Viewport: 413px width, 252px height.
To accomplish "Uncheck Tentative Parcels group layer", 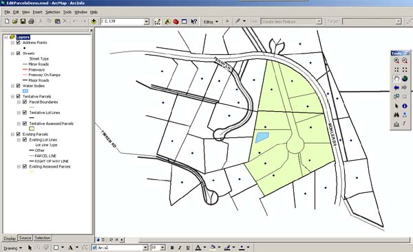I will point(19,96).
